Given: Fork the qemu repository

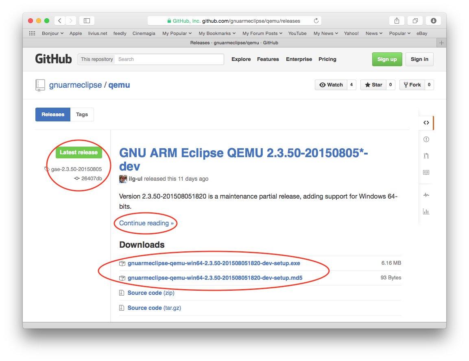Looking at the screenshot, I should (412, 85).
